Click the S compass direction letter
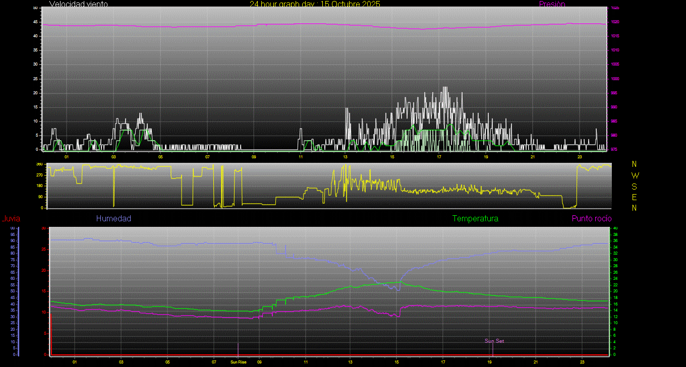The height and width of the screenshot is (367, 686). [635, 186]
